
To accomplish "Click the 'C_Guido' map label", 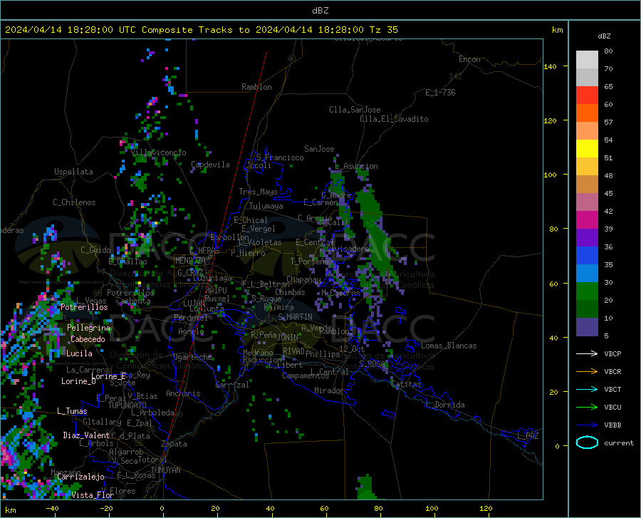I will coord(95,250).
